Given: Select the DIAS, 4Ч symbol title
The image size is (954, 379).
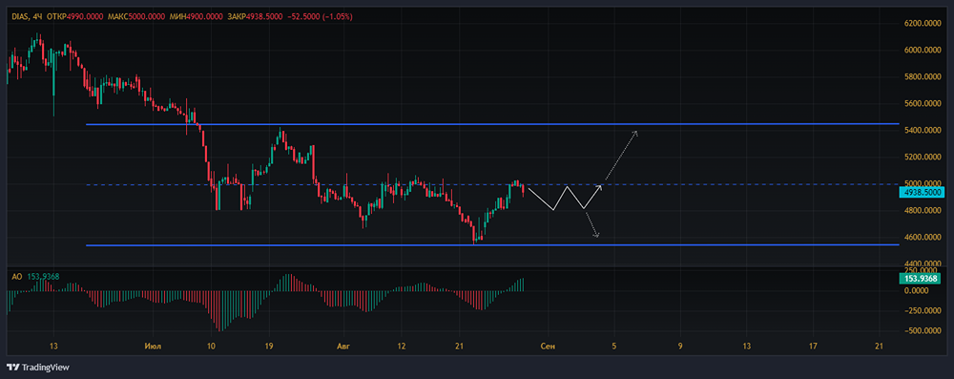Looking at the screenshot, I should [x=27, y=17].
